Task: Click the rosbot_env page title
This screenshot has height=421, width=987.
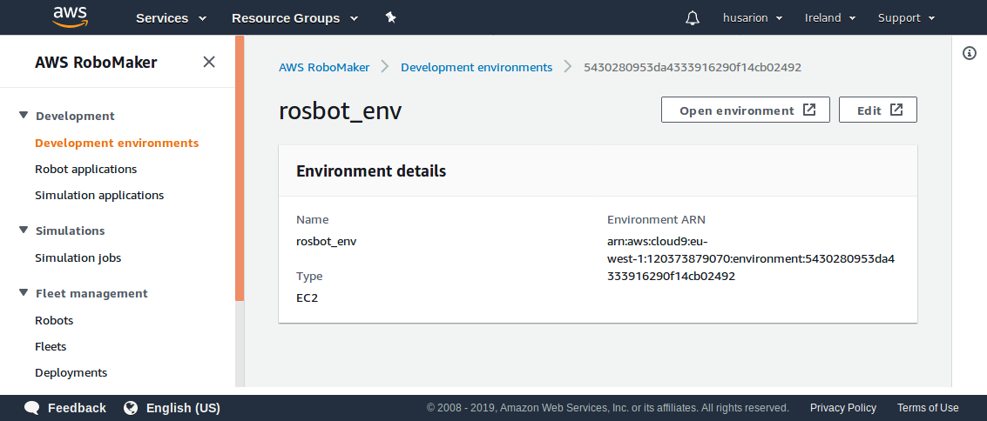Action: click(x=340, y=111)
